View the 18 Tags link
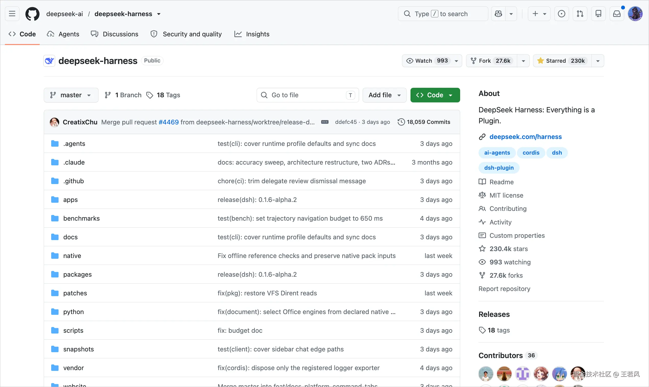Viewport: 649px width, 387px height. tap(163, 95)
